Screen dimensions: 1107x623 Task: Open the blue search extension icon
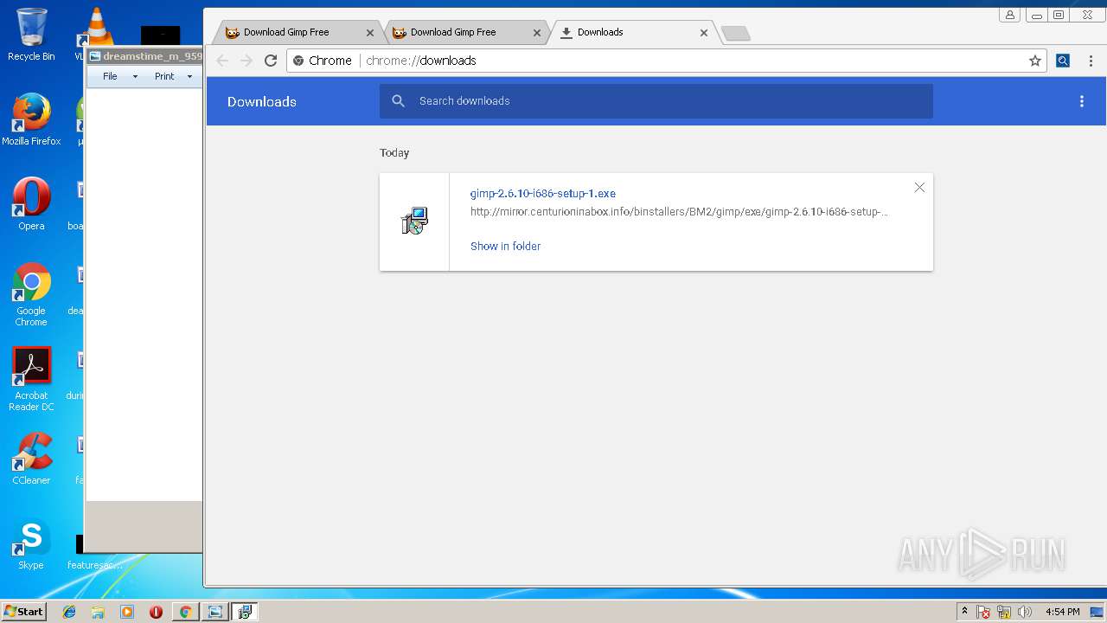(1063, 61)
